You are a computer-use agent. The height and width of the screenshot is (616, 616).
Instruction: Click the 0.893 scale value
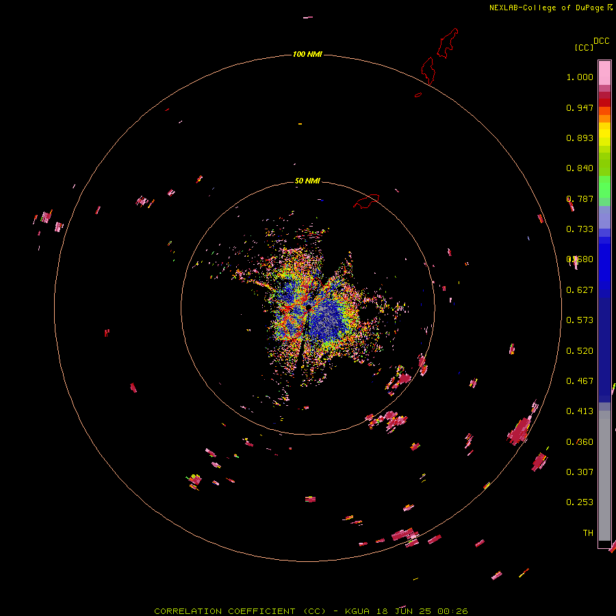(x=580, y=138)
